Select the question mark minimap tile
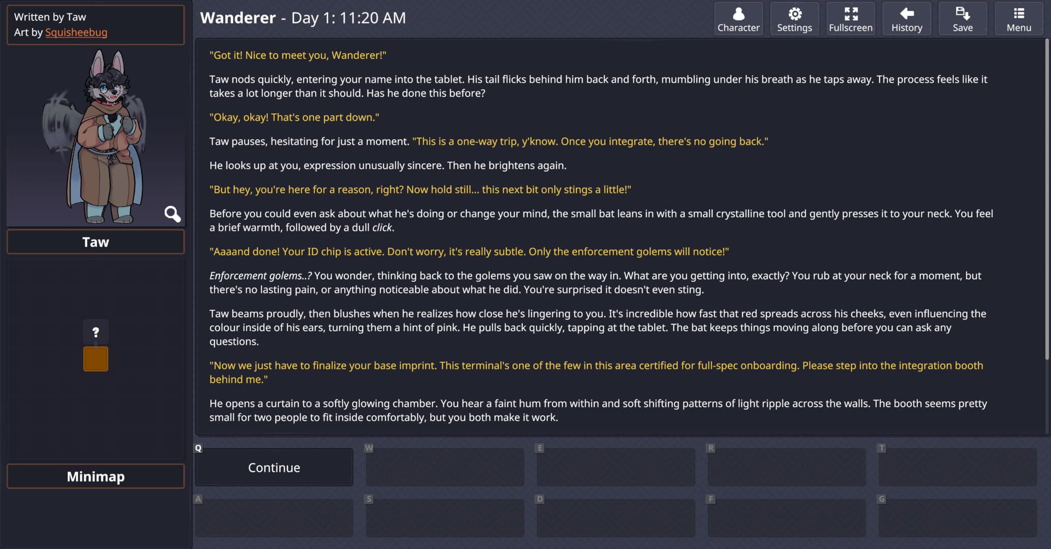1051x549 pixels. tap(96, 332)
